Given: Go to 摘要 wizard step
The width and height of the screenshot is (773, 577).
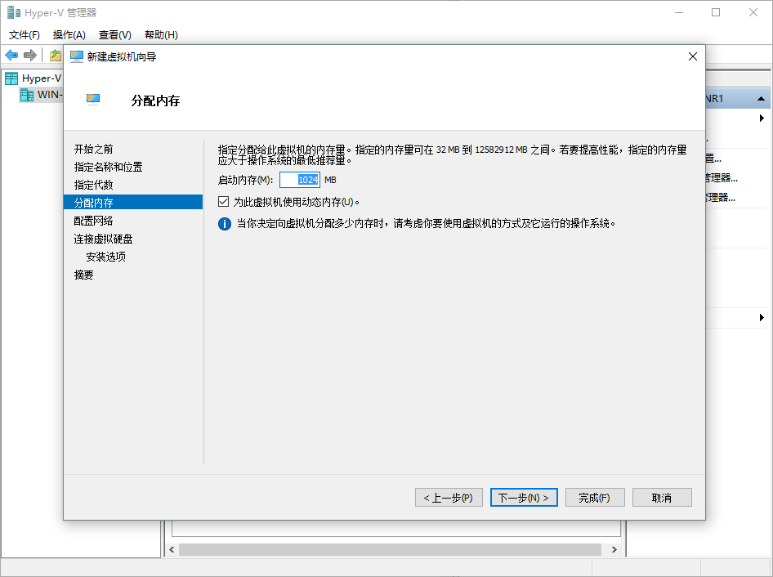Looking at the screenshot, I should [84, 275].
